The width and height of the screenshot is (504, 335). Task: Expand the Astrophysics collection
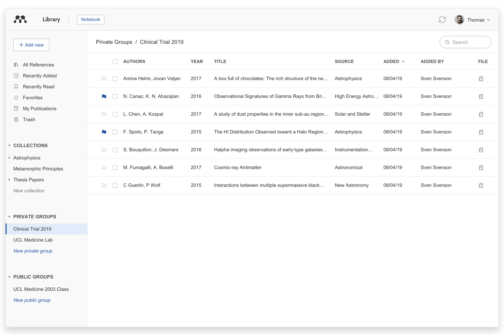point(9,158)
